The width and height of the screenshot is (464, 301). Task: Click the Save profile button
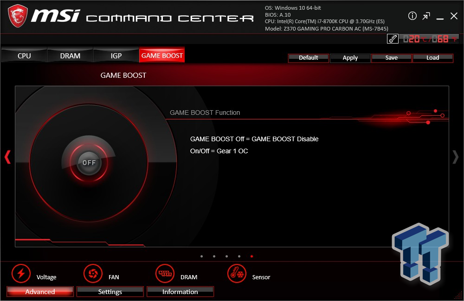click(x=392, y=58)
